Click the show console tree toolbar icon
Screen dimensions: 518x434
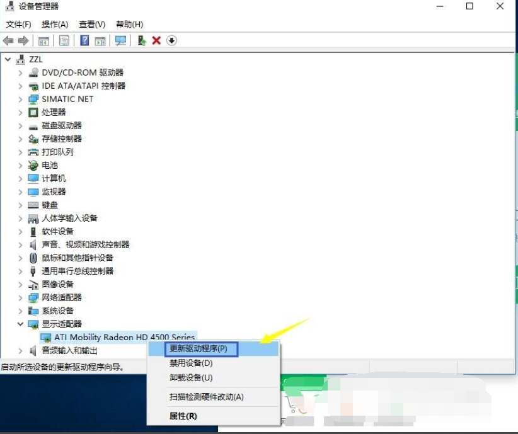(x=43, y=40)
